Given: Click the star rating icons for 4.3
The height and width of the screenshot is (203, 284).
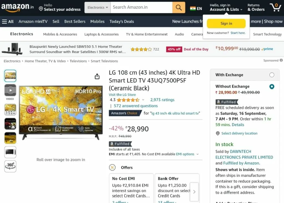Looking at the screenshot, I should pos(128,100).
